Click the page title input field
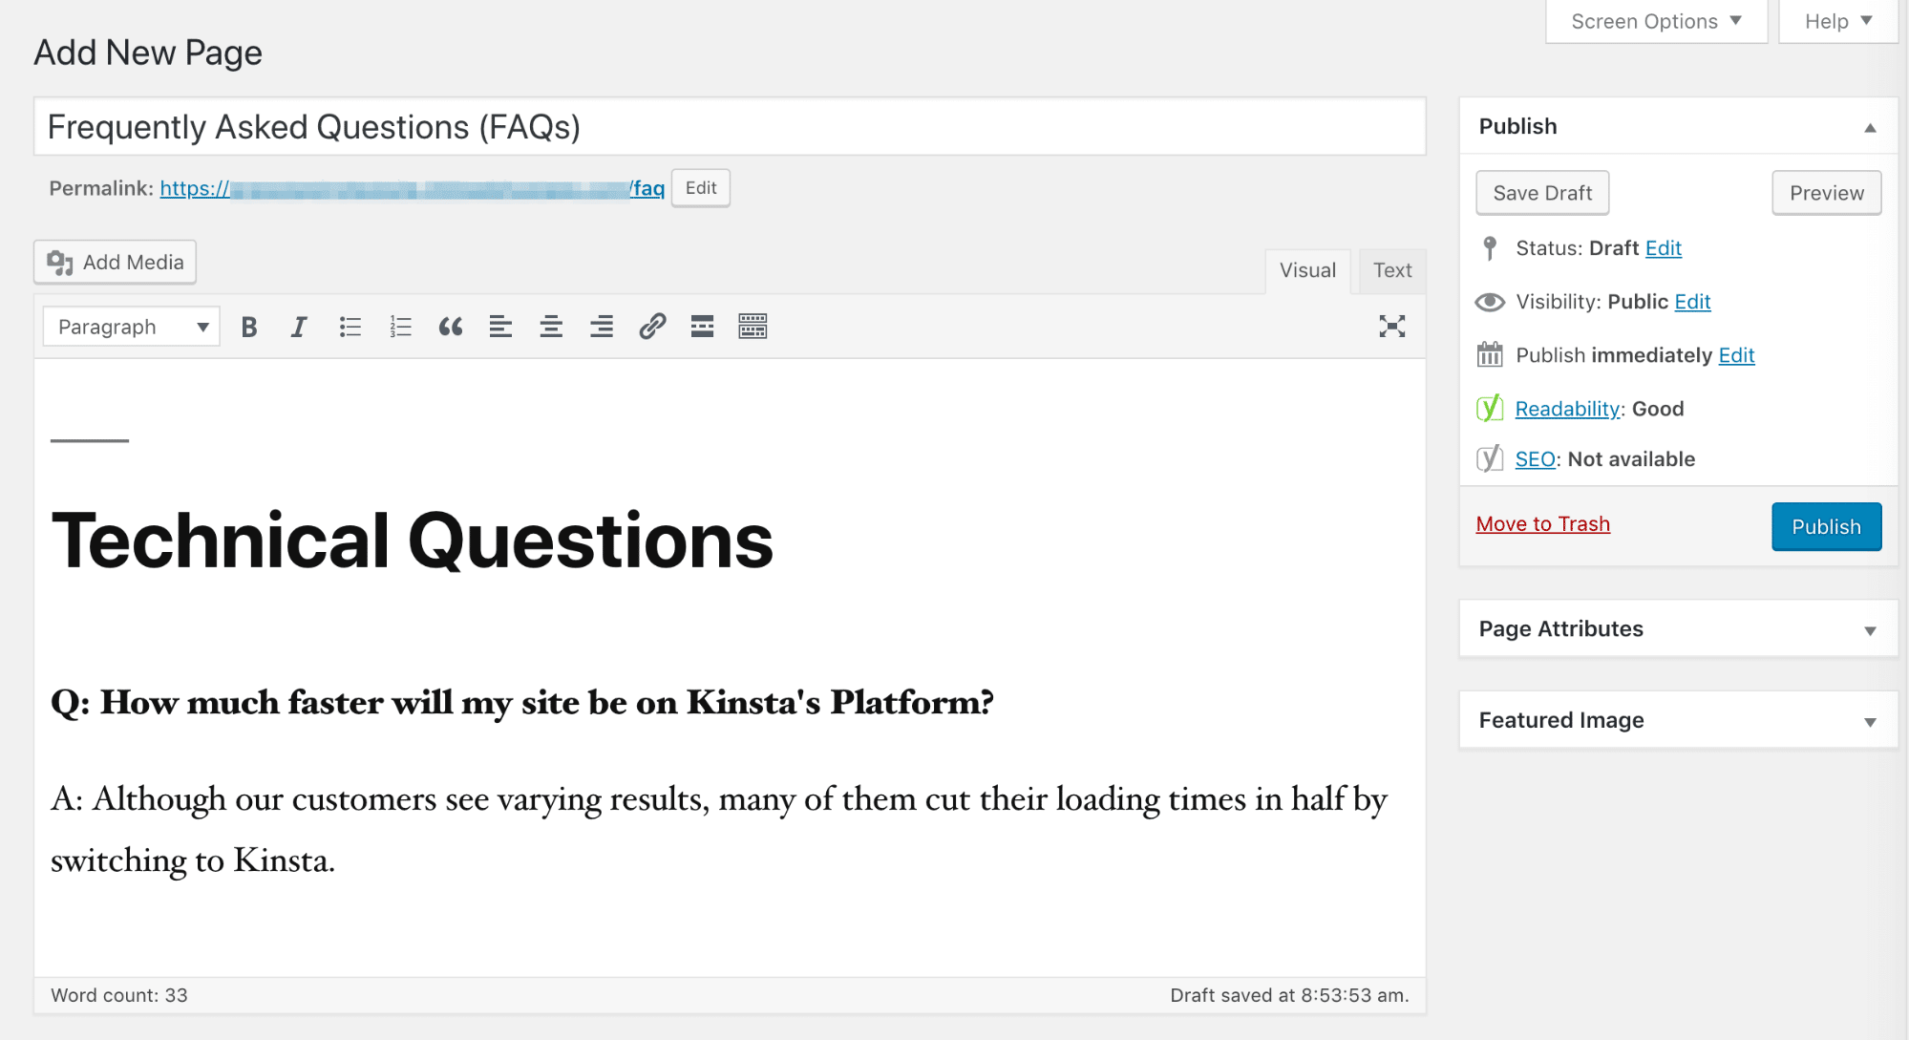Screen dimensions: 1909x1040 tap(730, 125)
